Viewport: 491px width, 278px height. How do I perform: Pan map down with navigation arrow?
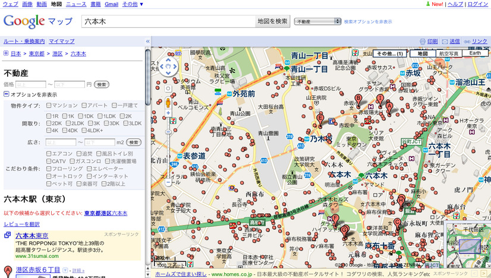168,73
